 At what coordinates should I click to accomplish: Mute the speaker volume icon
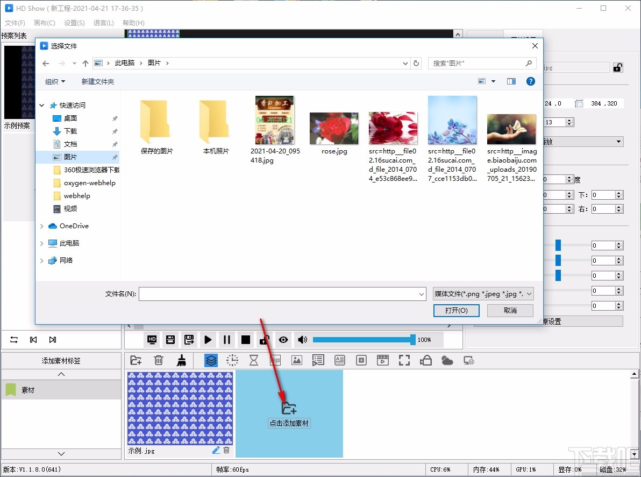[x=303, y=339]
